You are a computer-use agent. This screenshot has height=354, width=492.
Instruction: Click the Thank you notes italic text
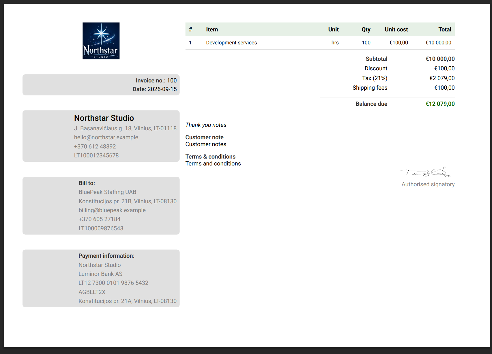206,125
